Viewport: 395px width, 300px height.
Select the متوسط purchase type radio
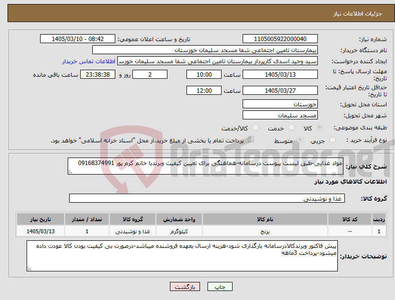[x=300, y=139]
